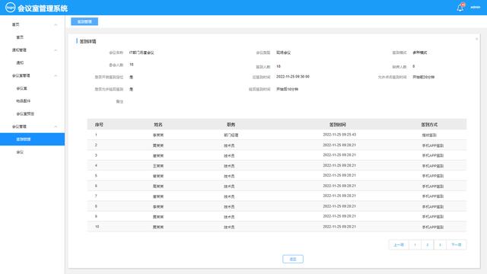
Task: Open the notification bell icon
Action: pos(460,8)
